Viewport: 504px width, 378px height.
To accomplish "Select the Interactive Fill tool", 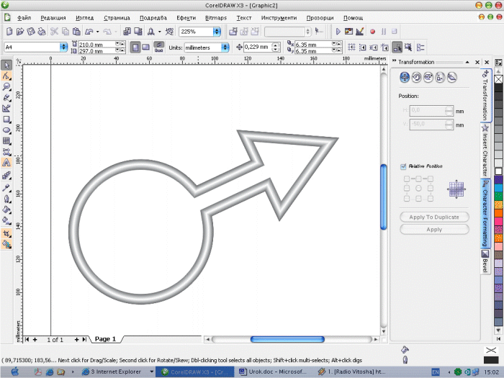I will (6, 221).
